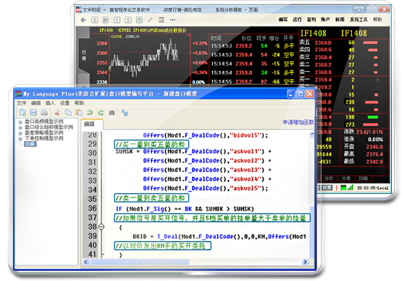Click the horizontal scrollbar right arrow
Image resolution: width=402 pixels, height=281 pixels.
305,262
